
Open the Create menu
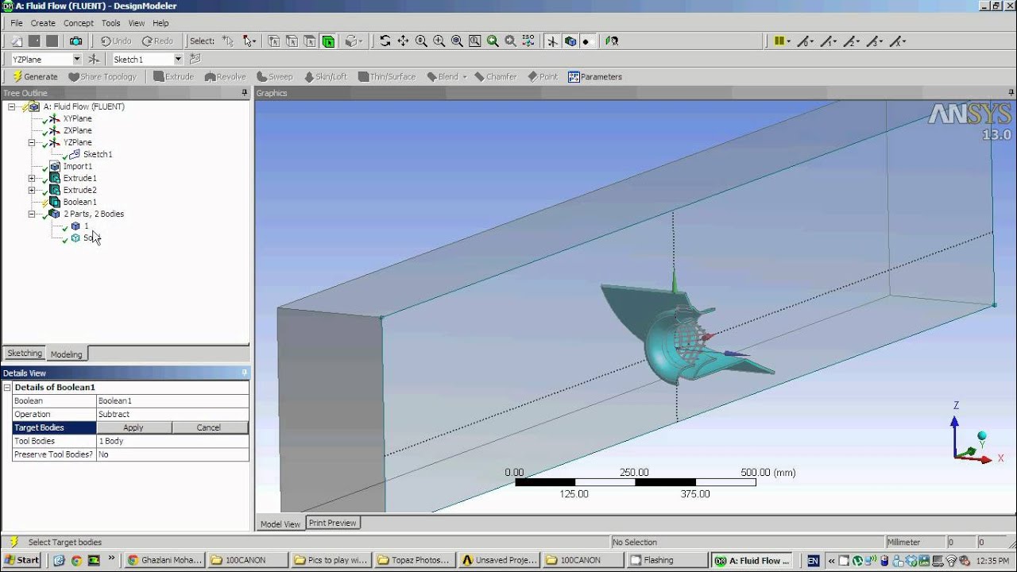point(43,23)
